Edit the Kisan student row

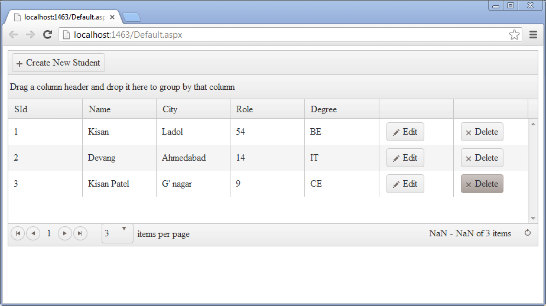coord(405,132)
